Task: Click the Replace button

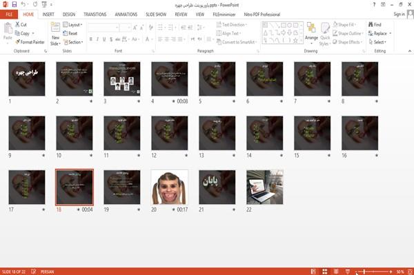Action: tap(379, 33)
